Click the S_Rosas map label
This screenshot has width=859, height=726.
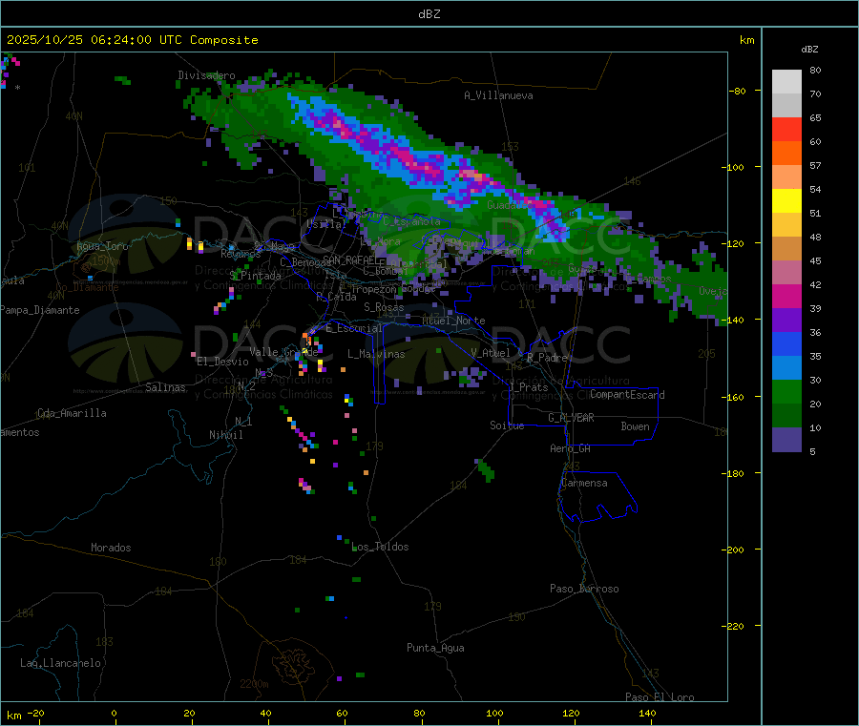[x=384, y=307]
